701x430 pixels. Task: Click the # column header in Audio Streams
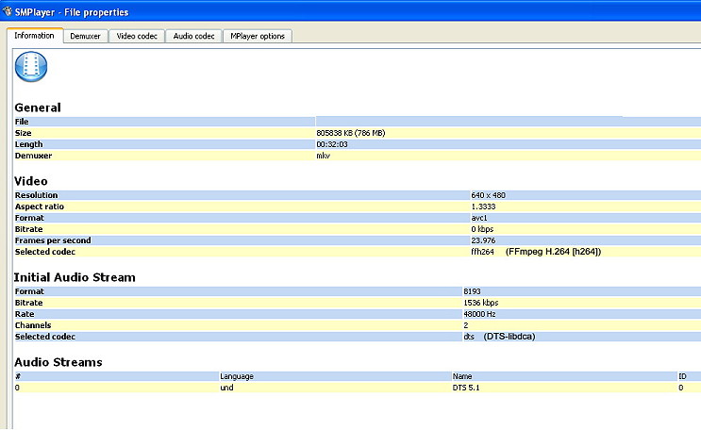(x=18, y=376)
